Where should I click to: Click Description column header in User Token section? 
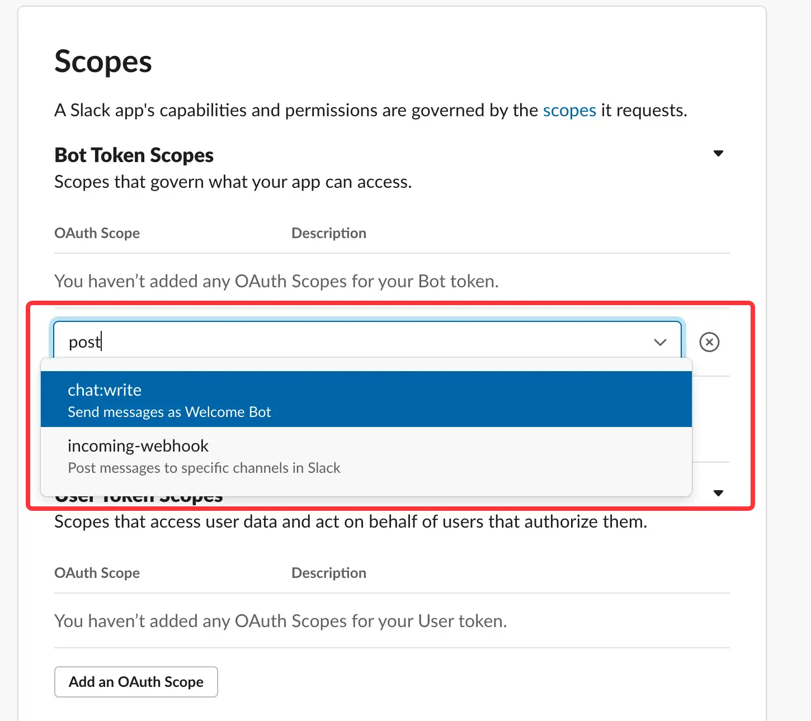[x=329, y=573]
